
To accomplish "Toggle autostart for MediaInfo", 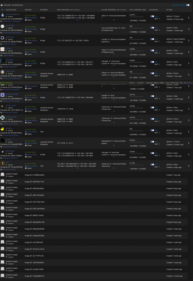I will pyautogui.click(x=152, y=62).
